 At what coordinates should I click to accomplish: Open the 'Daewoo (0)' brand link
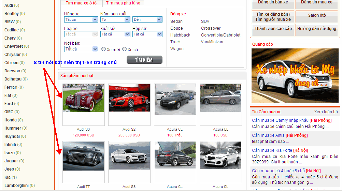coord(15,71)
